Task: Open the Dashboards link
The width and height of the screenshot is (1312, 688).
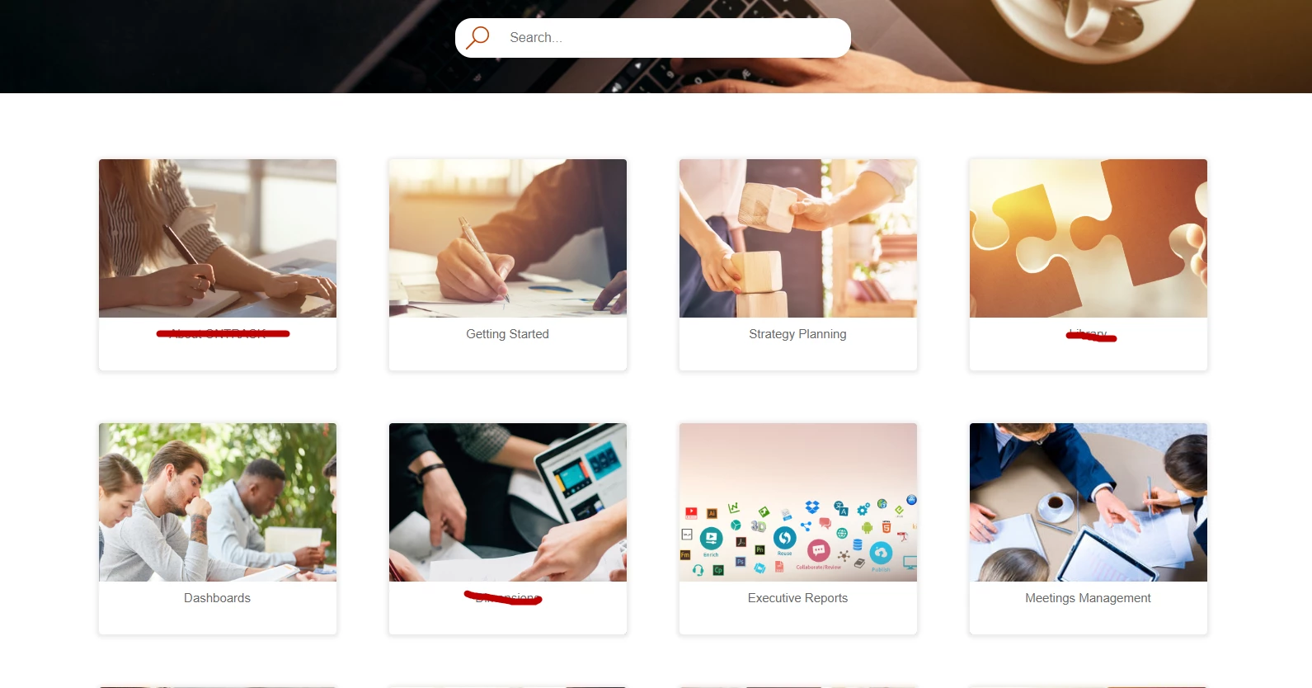Action: click(x=217, y=598)
